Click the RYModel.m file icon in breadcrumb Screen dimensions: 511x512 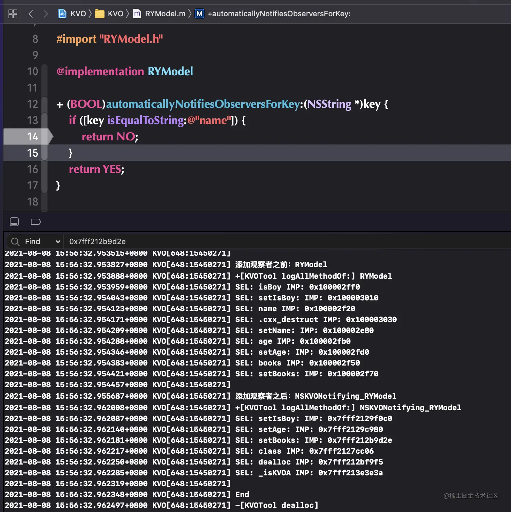[137, 14]
